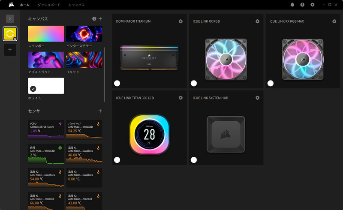
Task: Open パッケージ 54.25 °C sensor tile
Action: pyautogui.click(x=84, y=130)
